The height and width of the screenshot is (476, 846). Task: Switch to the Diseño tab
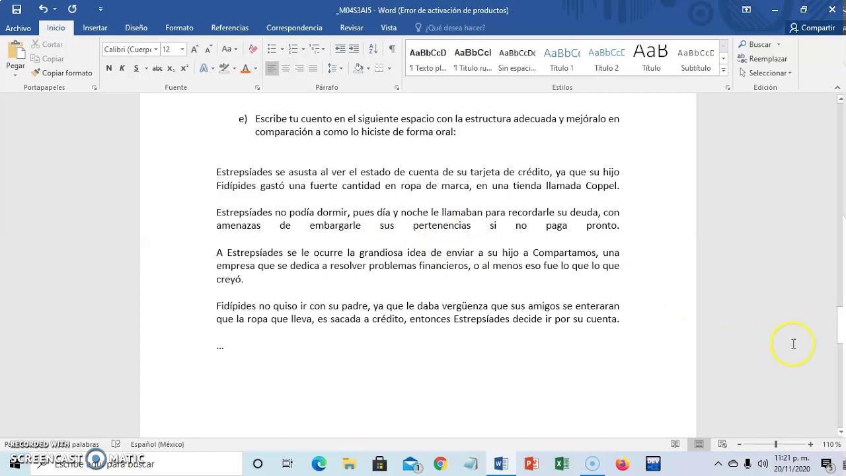tap(136, 28)
